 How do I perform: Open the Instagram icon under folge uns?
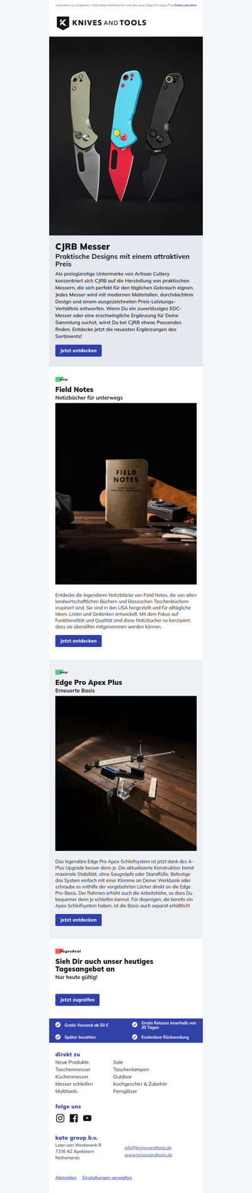point(60,1118)
